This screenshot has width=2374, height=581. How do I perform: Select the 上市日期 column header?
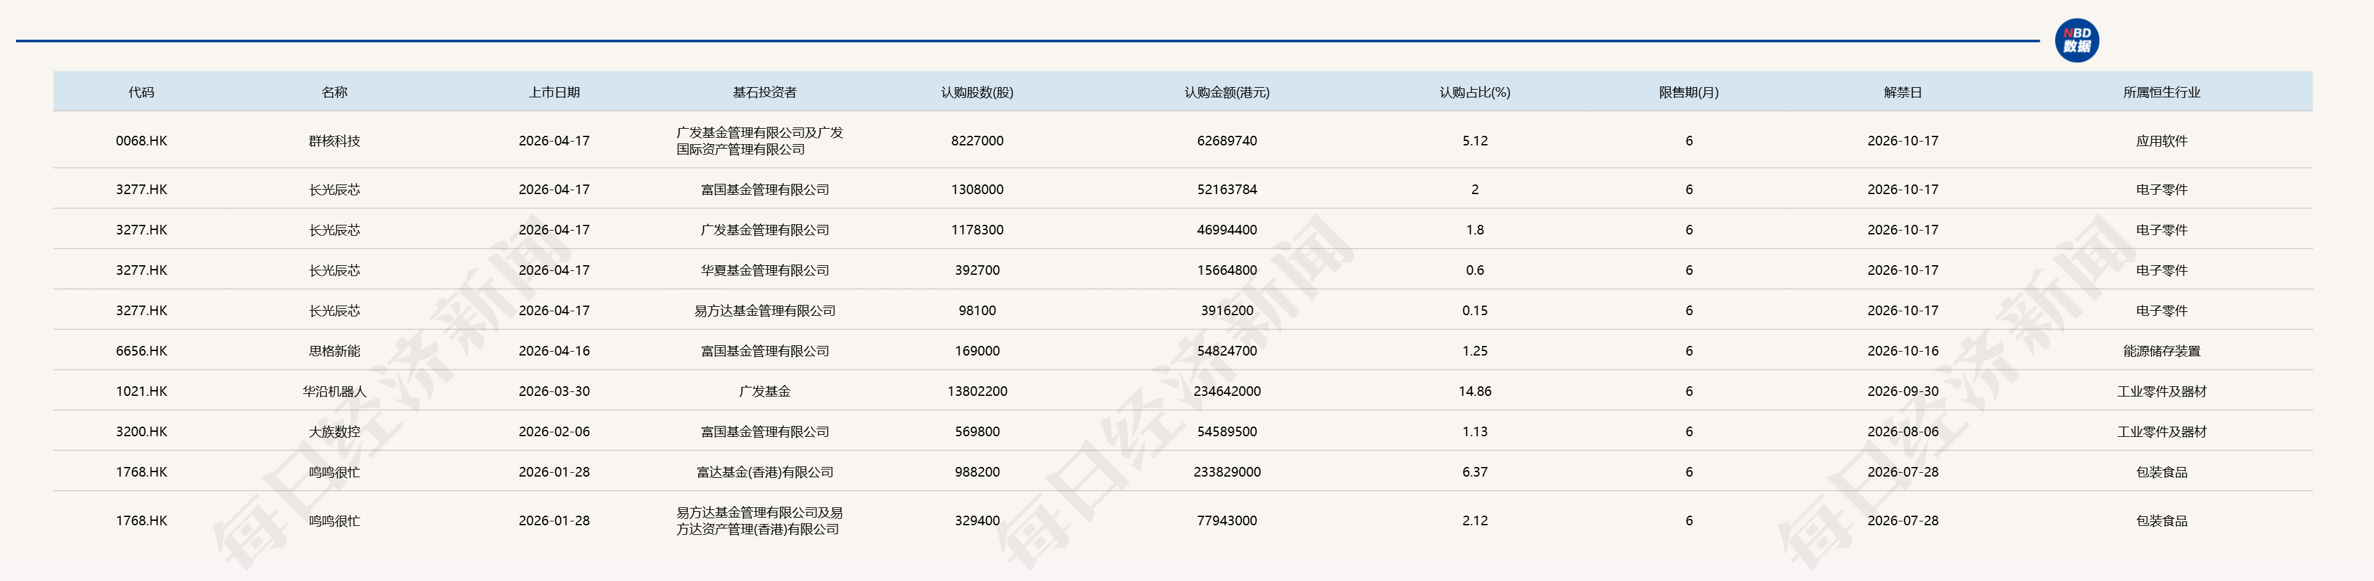[554, 92]
